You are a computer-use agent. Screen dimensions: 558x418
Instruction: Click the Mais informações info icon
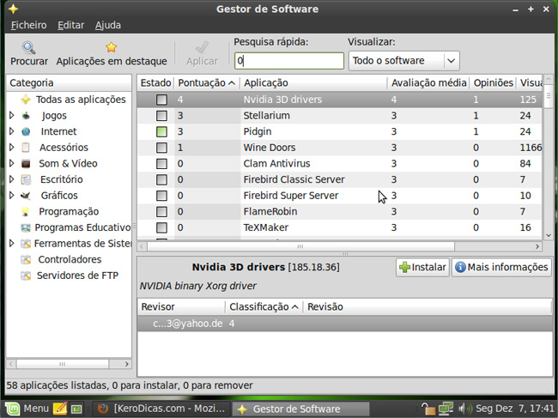[460, 267]
